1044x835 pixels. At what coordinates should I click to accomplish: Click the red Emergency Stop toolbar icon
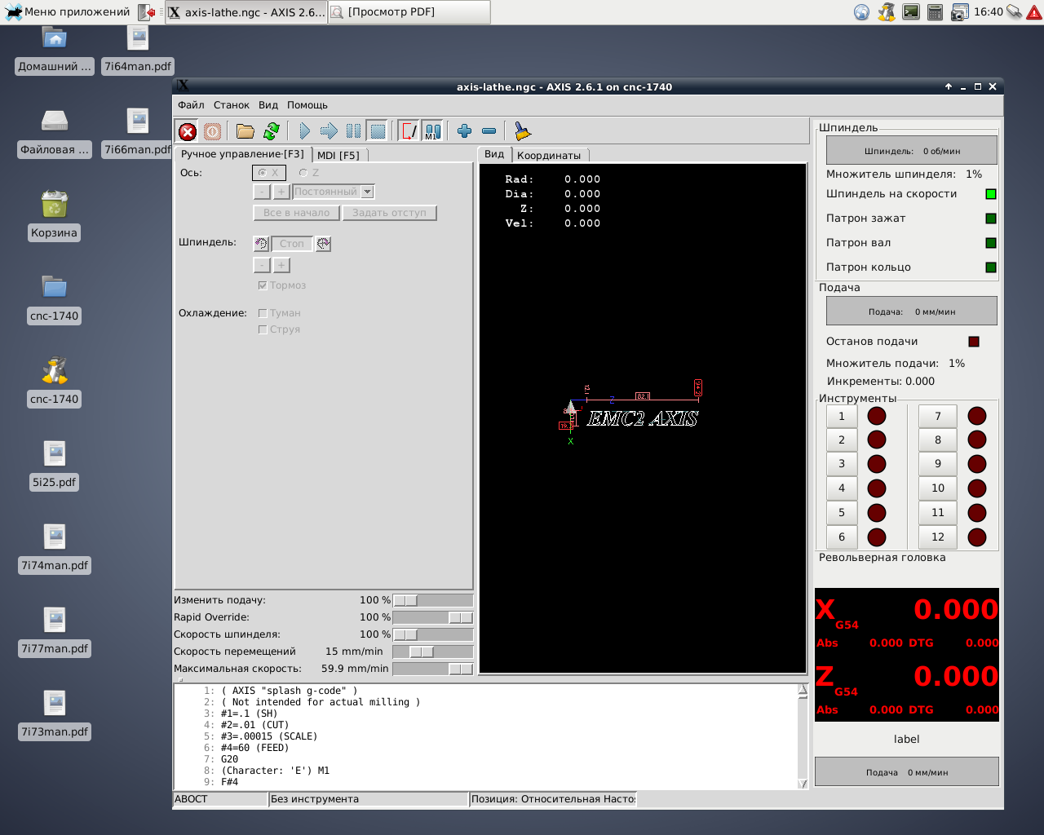(188, 131)
